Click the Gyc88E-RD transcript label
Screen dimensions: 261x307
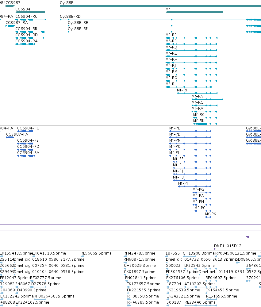pos(70,17)
